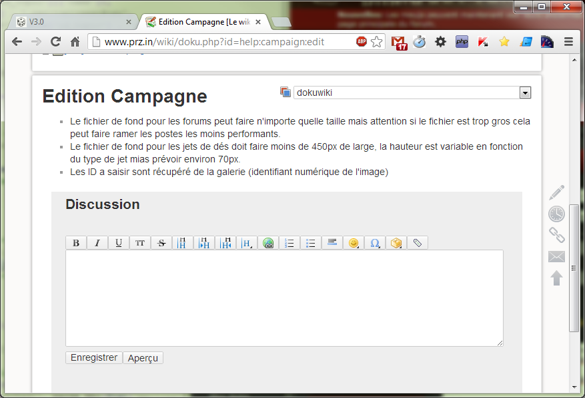Image resolution: width=585 pixels, height=398 pixels.
Task: Expand the dokuwiki template dropdown
Action: [x=525, y=93]
